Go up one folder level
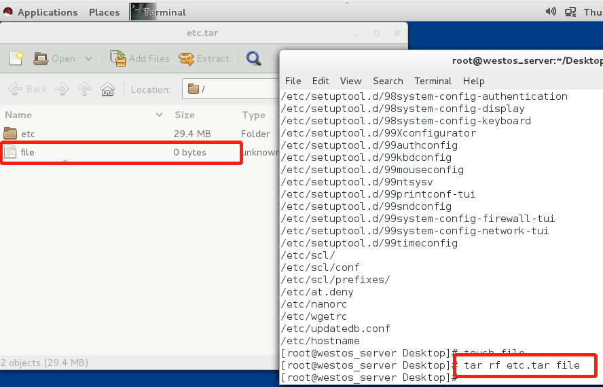 coord(84,89)
